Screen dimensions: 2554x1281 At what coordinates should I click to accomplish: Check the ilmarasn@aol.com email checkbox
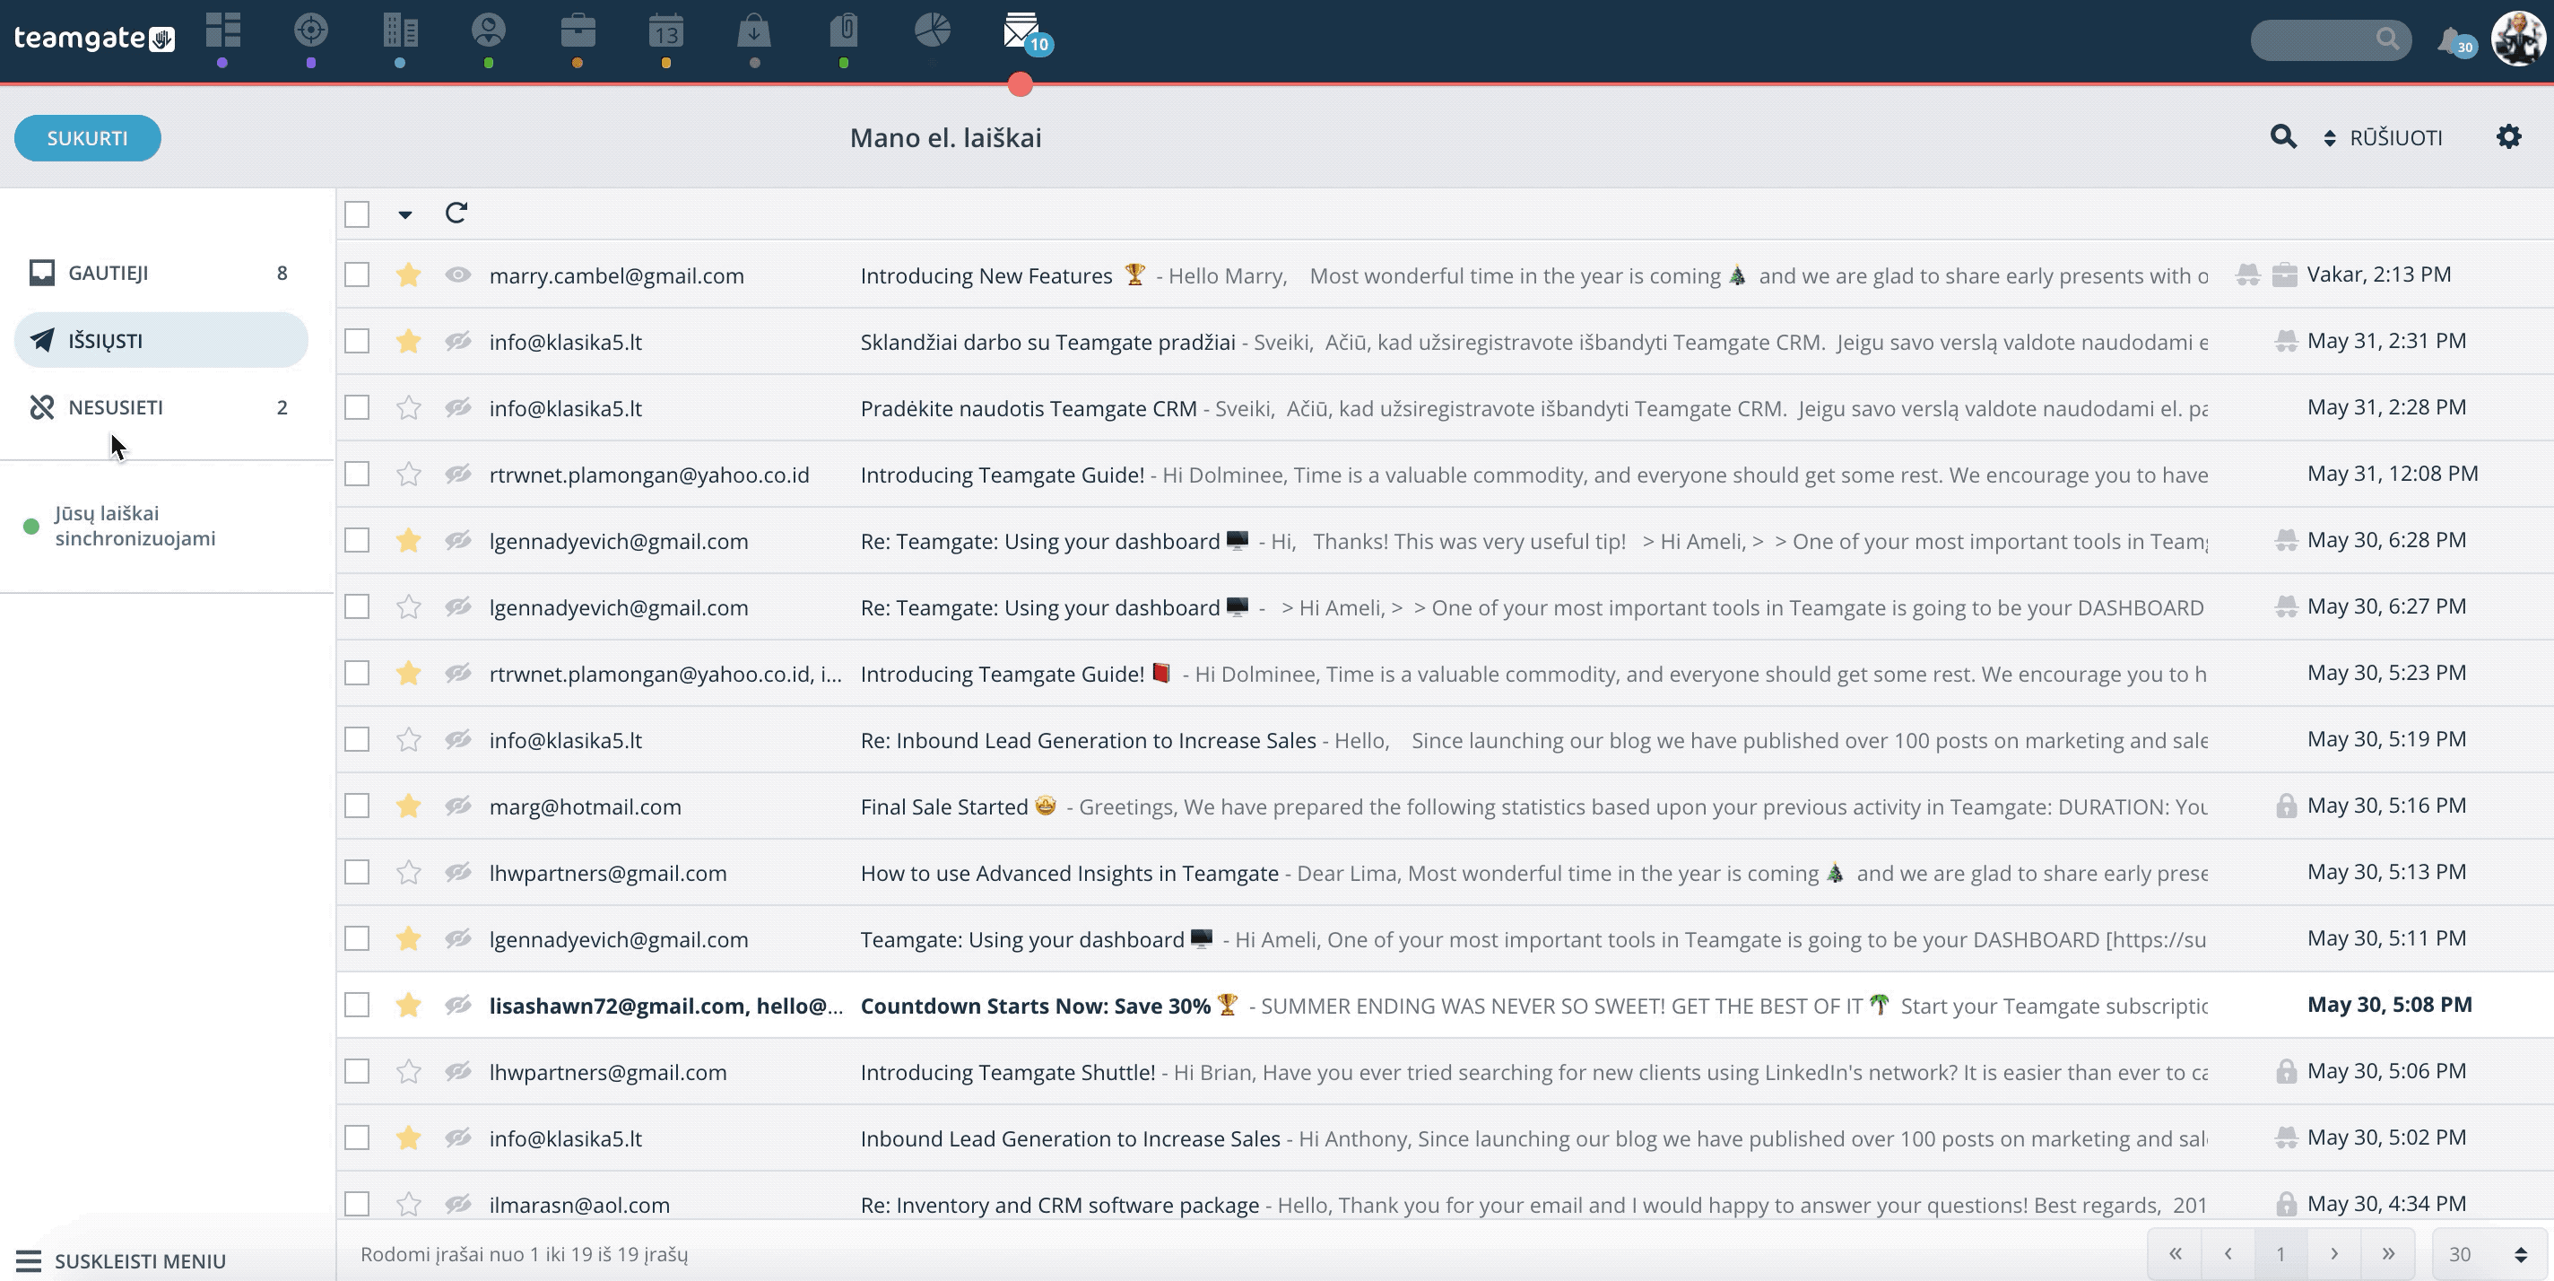[357, 1204]
